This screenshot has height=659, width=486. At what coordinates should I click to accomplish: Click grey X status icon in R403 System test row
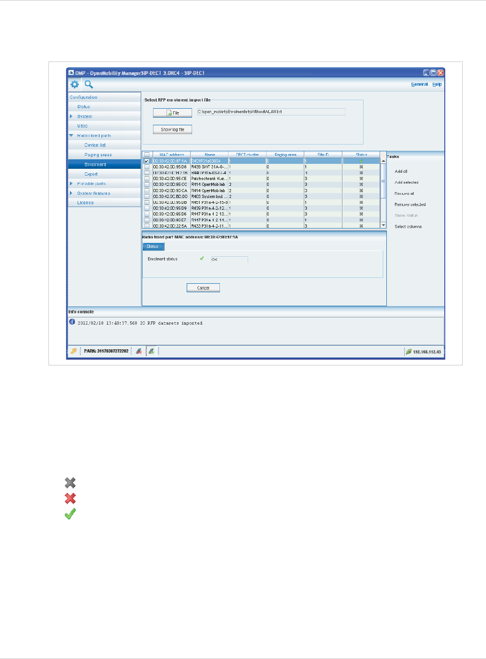click(361, 196)
